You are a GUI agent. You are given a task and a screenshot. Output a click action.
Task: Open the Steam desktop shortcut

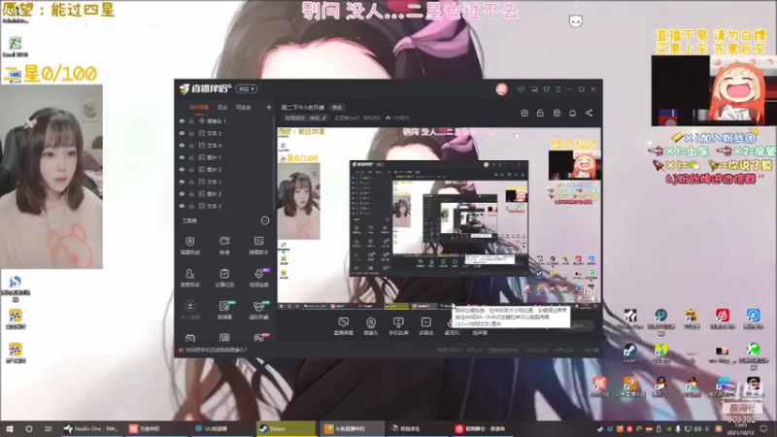[630, 353]
